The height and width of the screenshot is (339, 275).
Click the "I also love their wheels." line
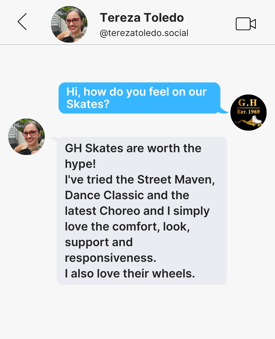pyautogui.click(x=130, y=273)
